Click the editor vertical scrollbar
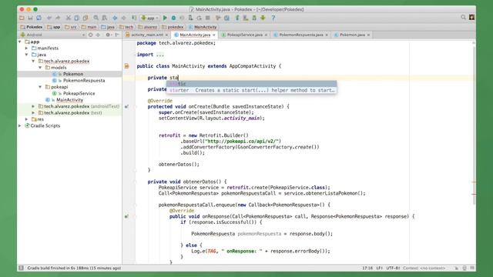Screen dimensions: 493x277 (474, 125)
